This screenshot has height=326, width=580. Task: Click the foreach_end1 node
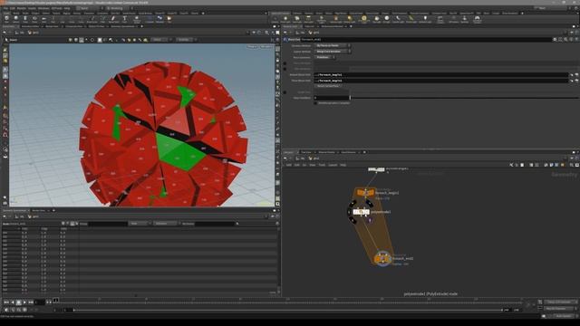[x=382, y=259]
